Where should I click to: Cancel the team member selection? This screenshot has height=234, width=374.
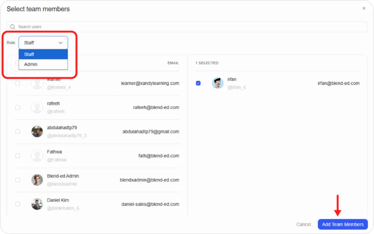pos(303,224)
